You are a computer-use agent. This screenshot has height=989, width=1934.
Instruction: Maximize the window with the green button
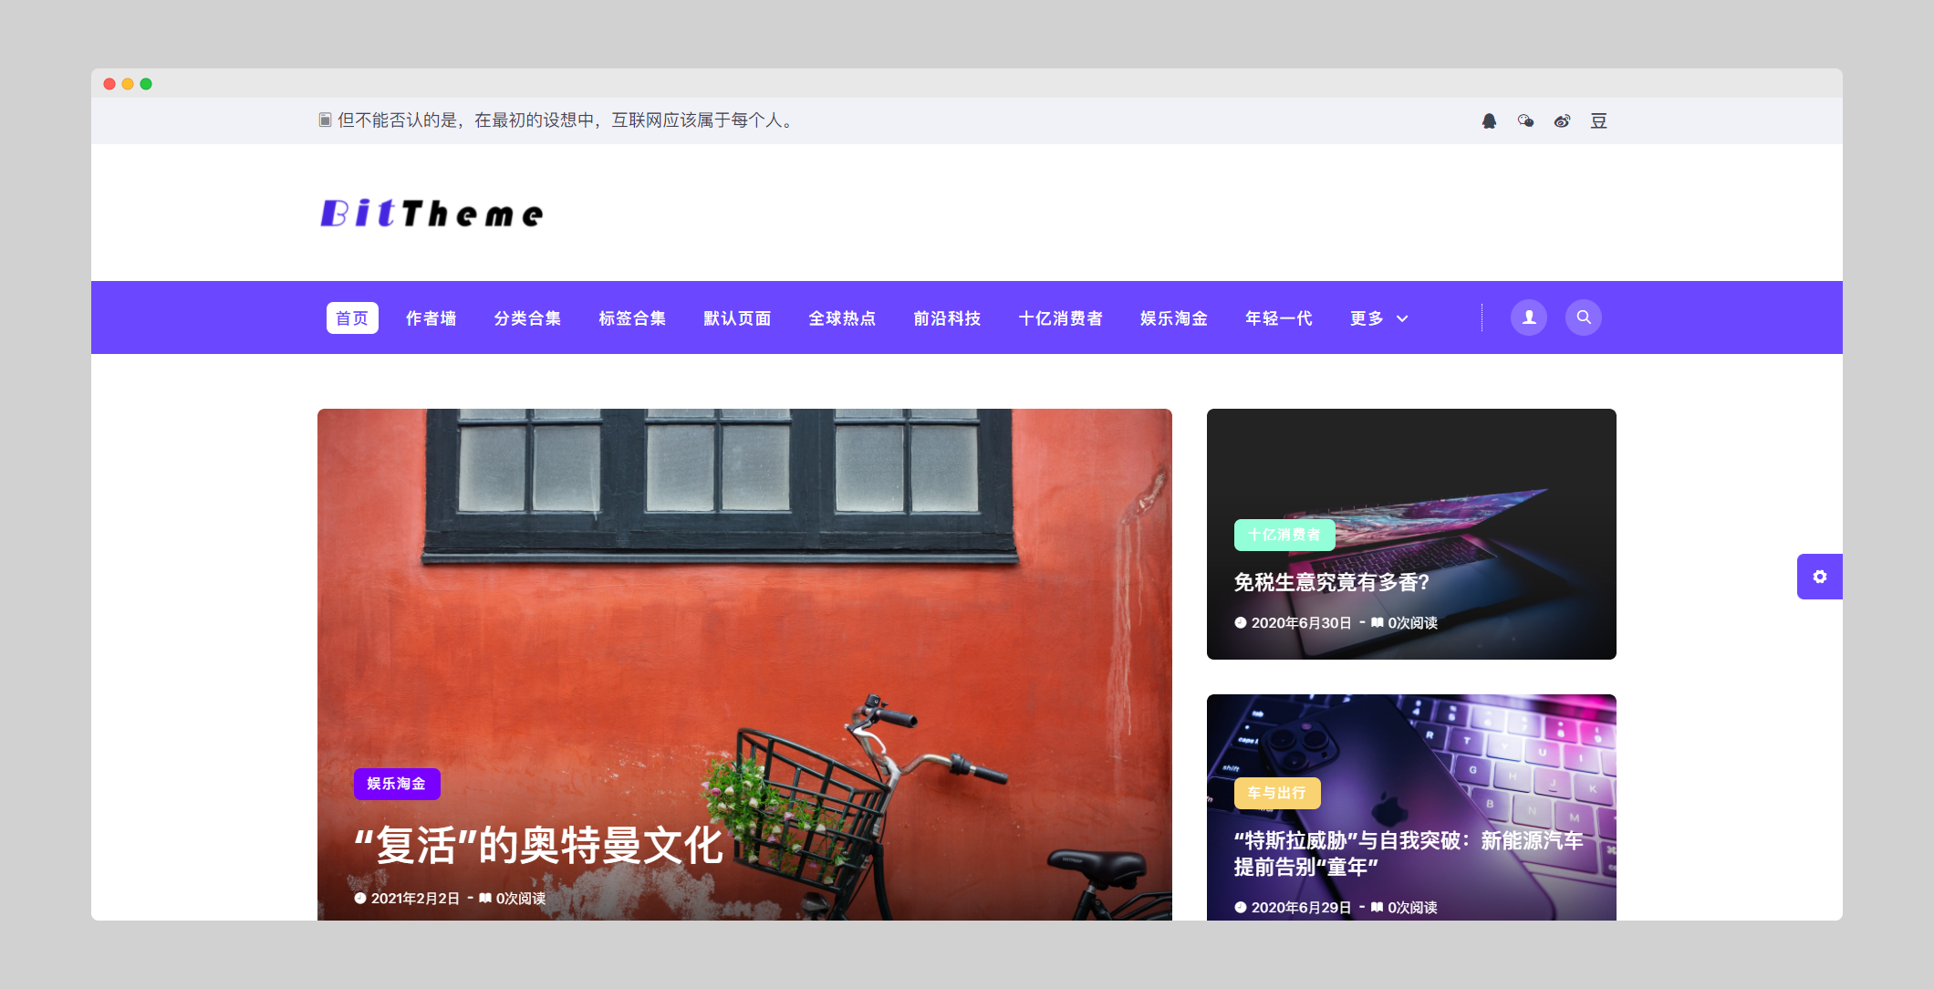pyautogui.click(x=146, y=84)
